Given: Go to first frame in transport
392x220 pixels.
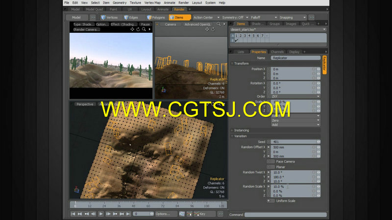Looking at the screenshot, I should (73, 214).
